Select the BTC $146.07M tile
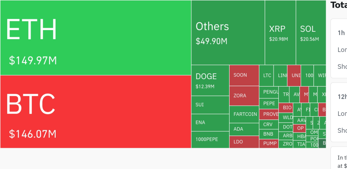347x169 pixels. [96, 111]
